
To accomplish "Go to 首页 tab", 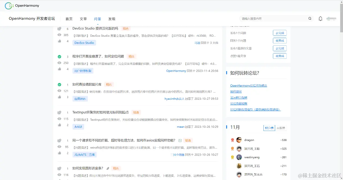I will click(69, 19).
